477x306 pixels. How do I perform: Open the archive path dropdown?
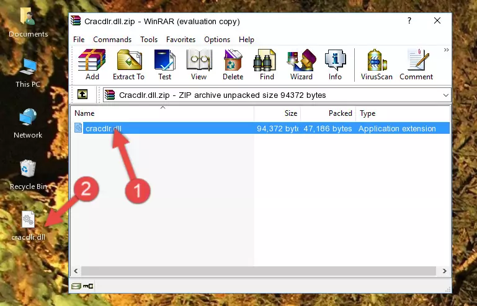[445, 95]
